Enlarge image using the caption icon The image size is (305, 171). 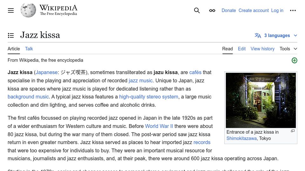[x=293, y=131]
